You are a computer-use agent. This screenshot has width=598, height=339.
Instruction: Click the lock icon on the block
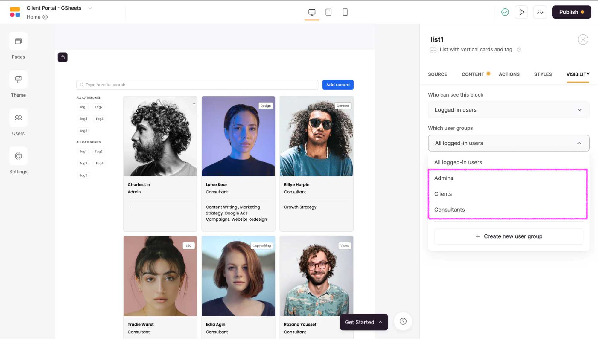(x=63, y=57)
